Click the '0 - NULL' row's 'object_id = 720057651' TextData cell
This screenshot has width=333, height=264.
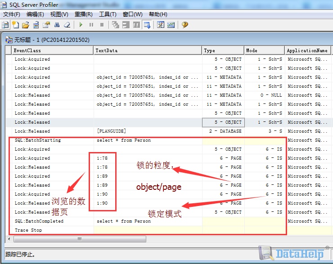pos(148,95)
